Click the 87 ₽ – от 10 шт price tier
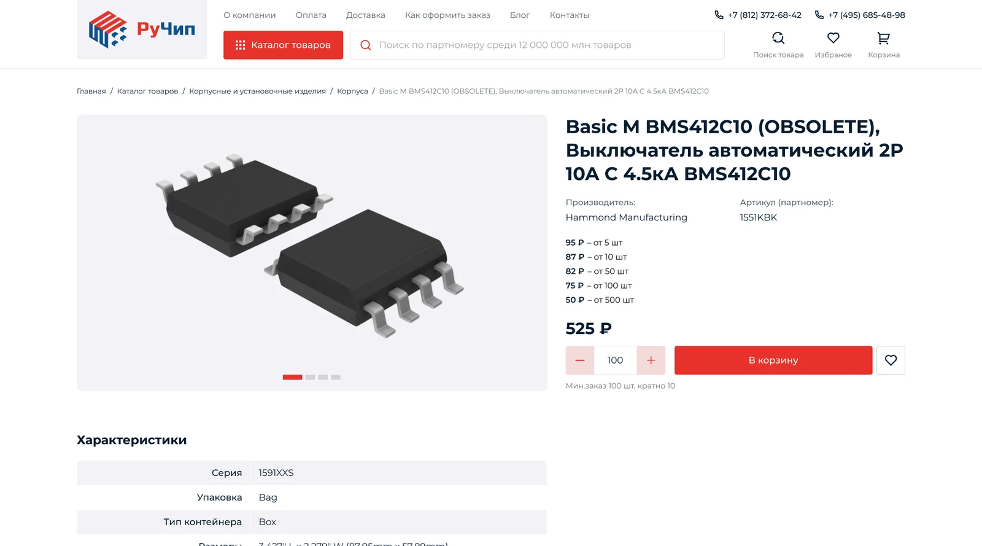982x546 pixels. (597, 257)
